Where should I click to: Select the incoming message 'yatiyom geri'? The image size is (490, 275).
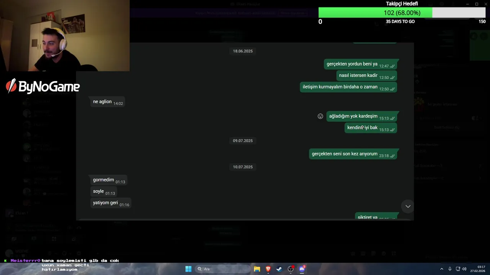(111, 203)
